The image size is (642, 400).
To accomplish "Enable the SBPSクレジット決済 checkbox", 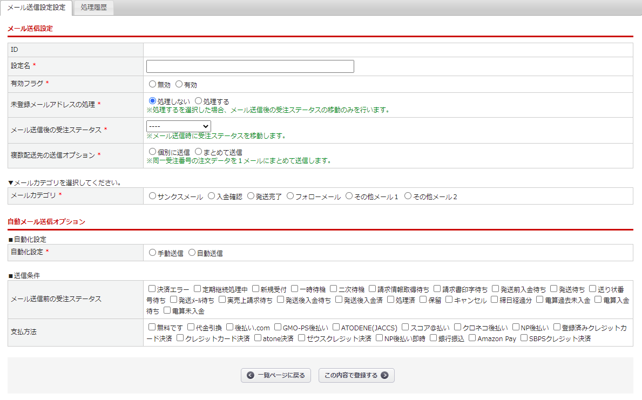I will coord(524,338).
